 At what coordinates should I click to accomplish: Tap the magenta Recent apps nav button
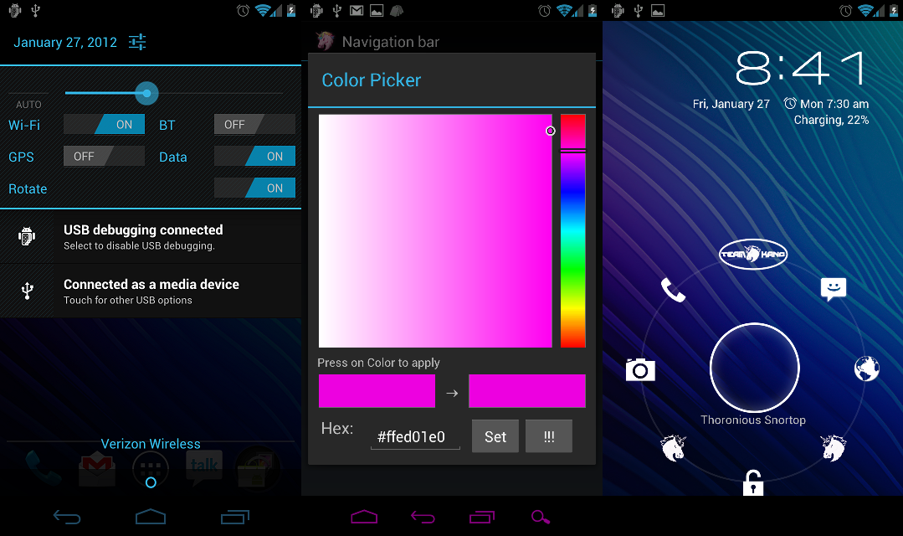(x=482, y=517)
